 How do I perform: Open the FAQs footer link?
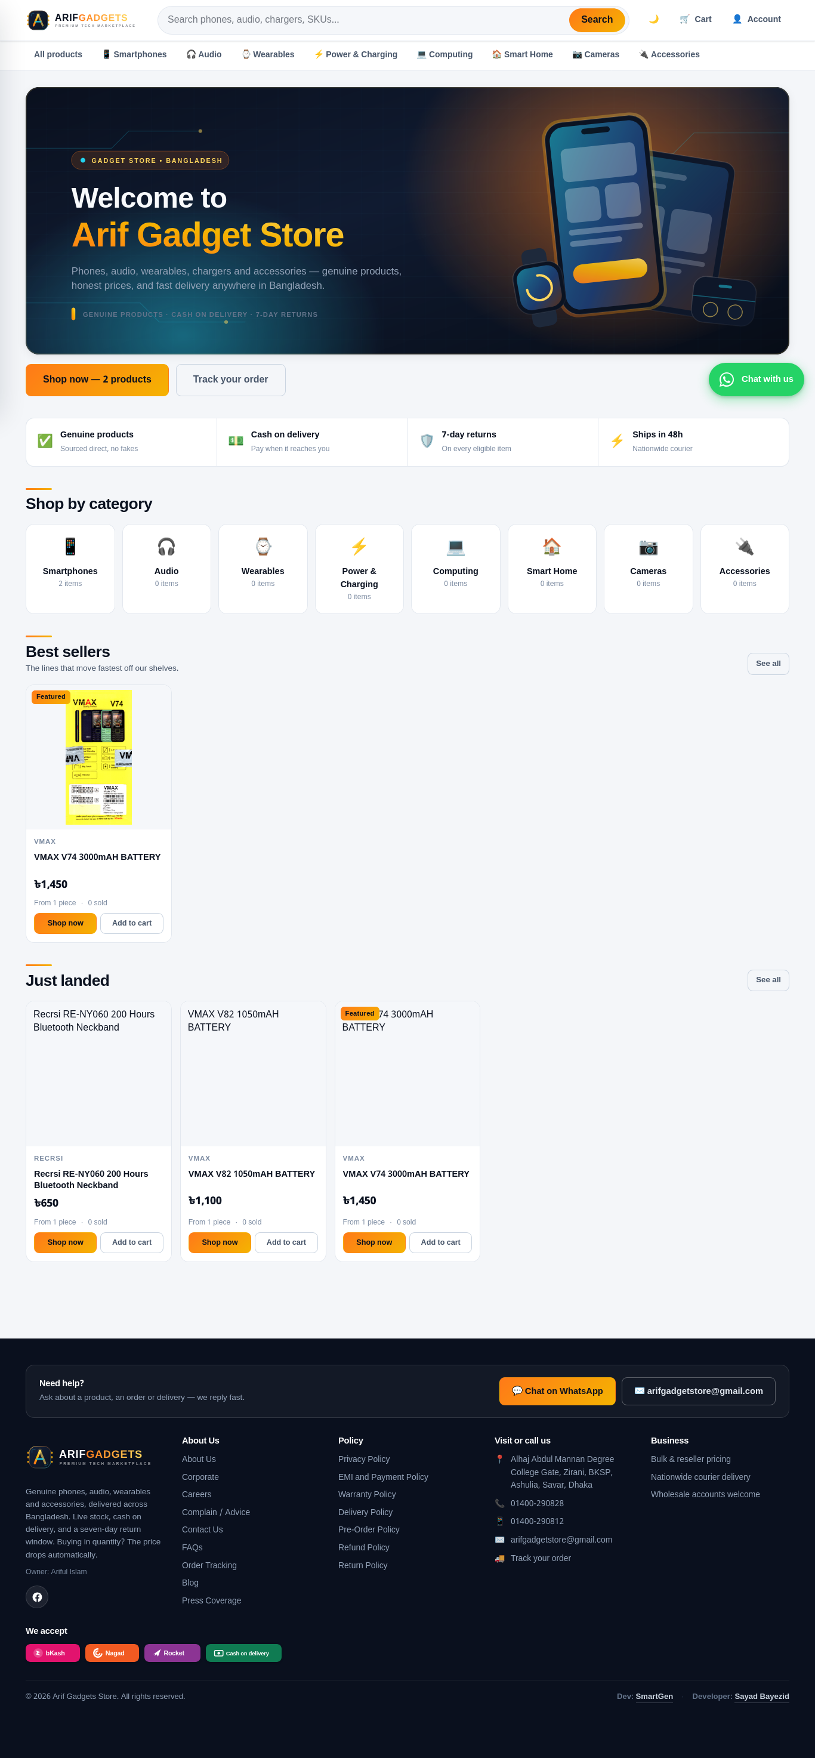(193, 1547)
